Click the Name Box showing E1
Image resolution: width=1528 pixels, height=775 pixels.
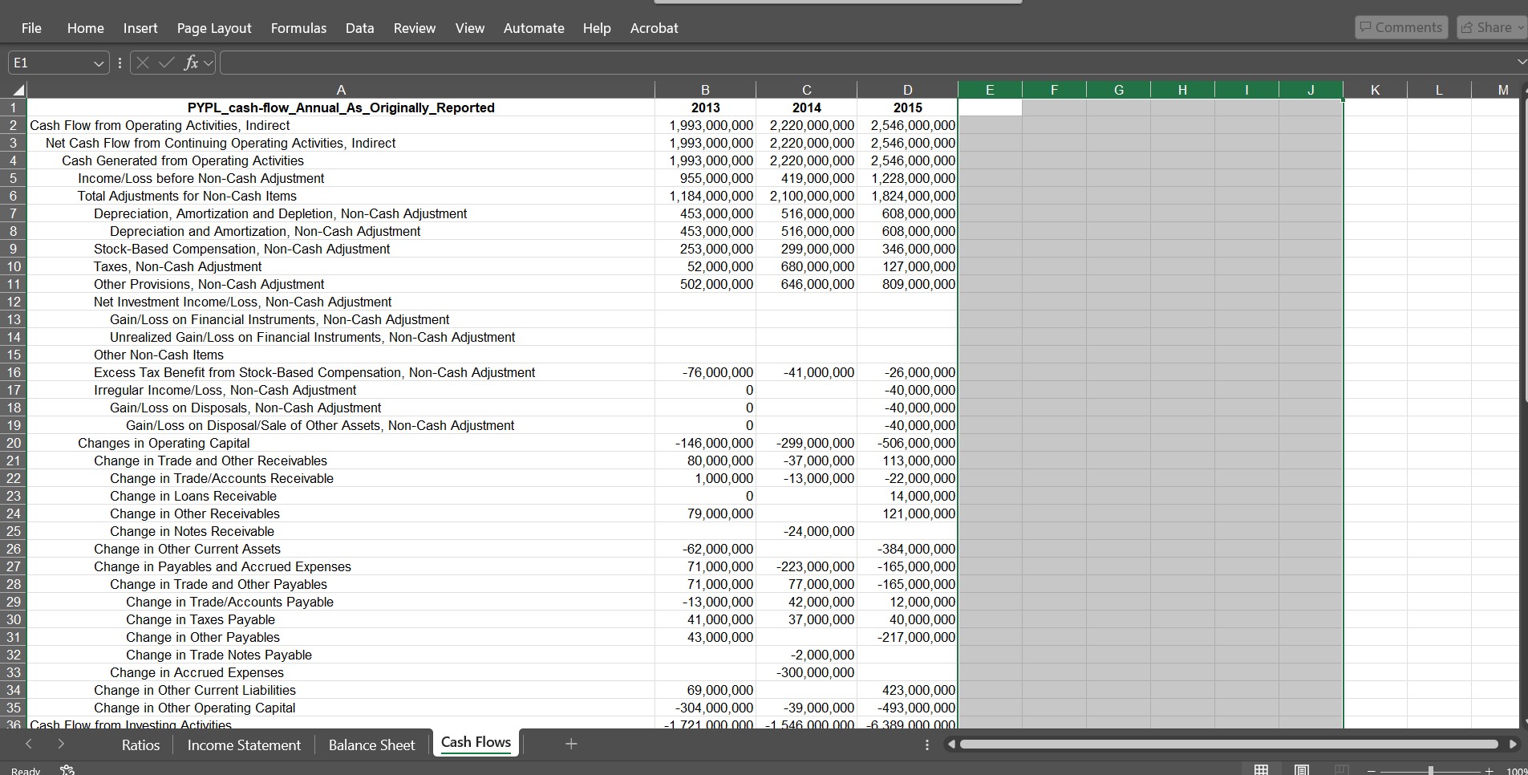point(50,63)
